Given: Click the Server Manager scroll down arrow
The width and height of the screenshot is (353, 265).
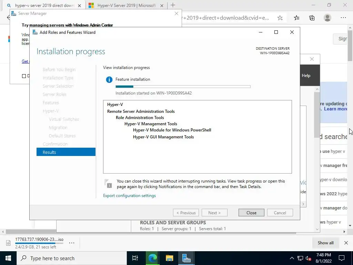Looking at the screenshot, I should tap(317, 229).
